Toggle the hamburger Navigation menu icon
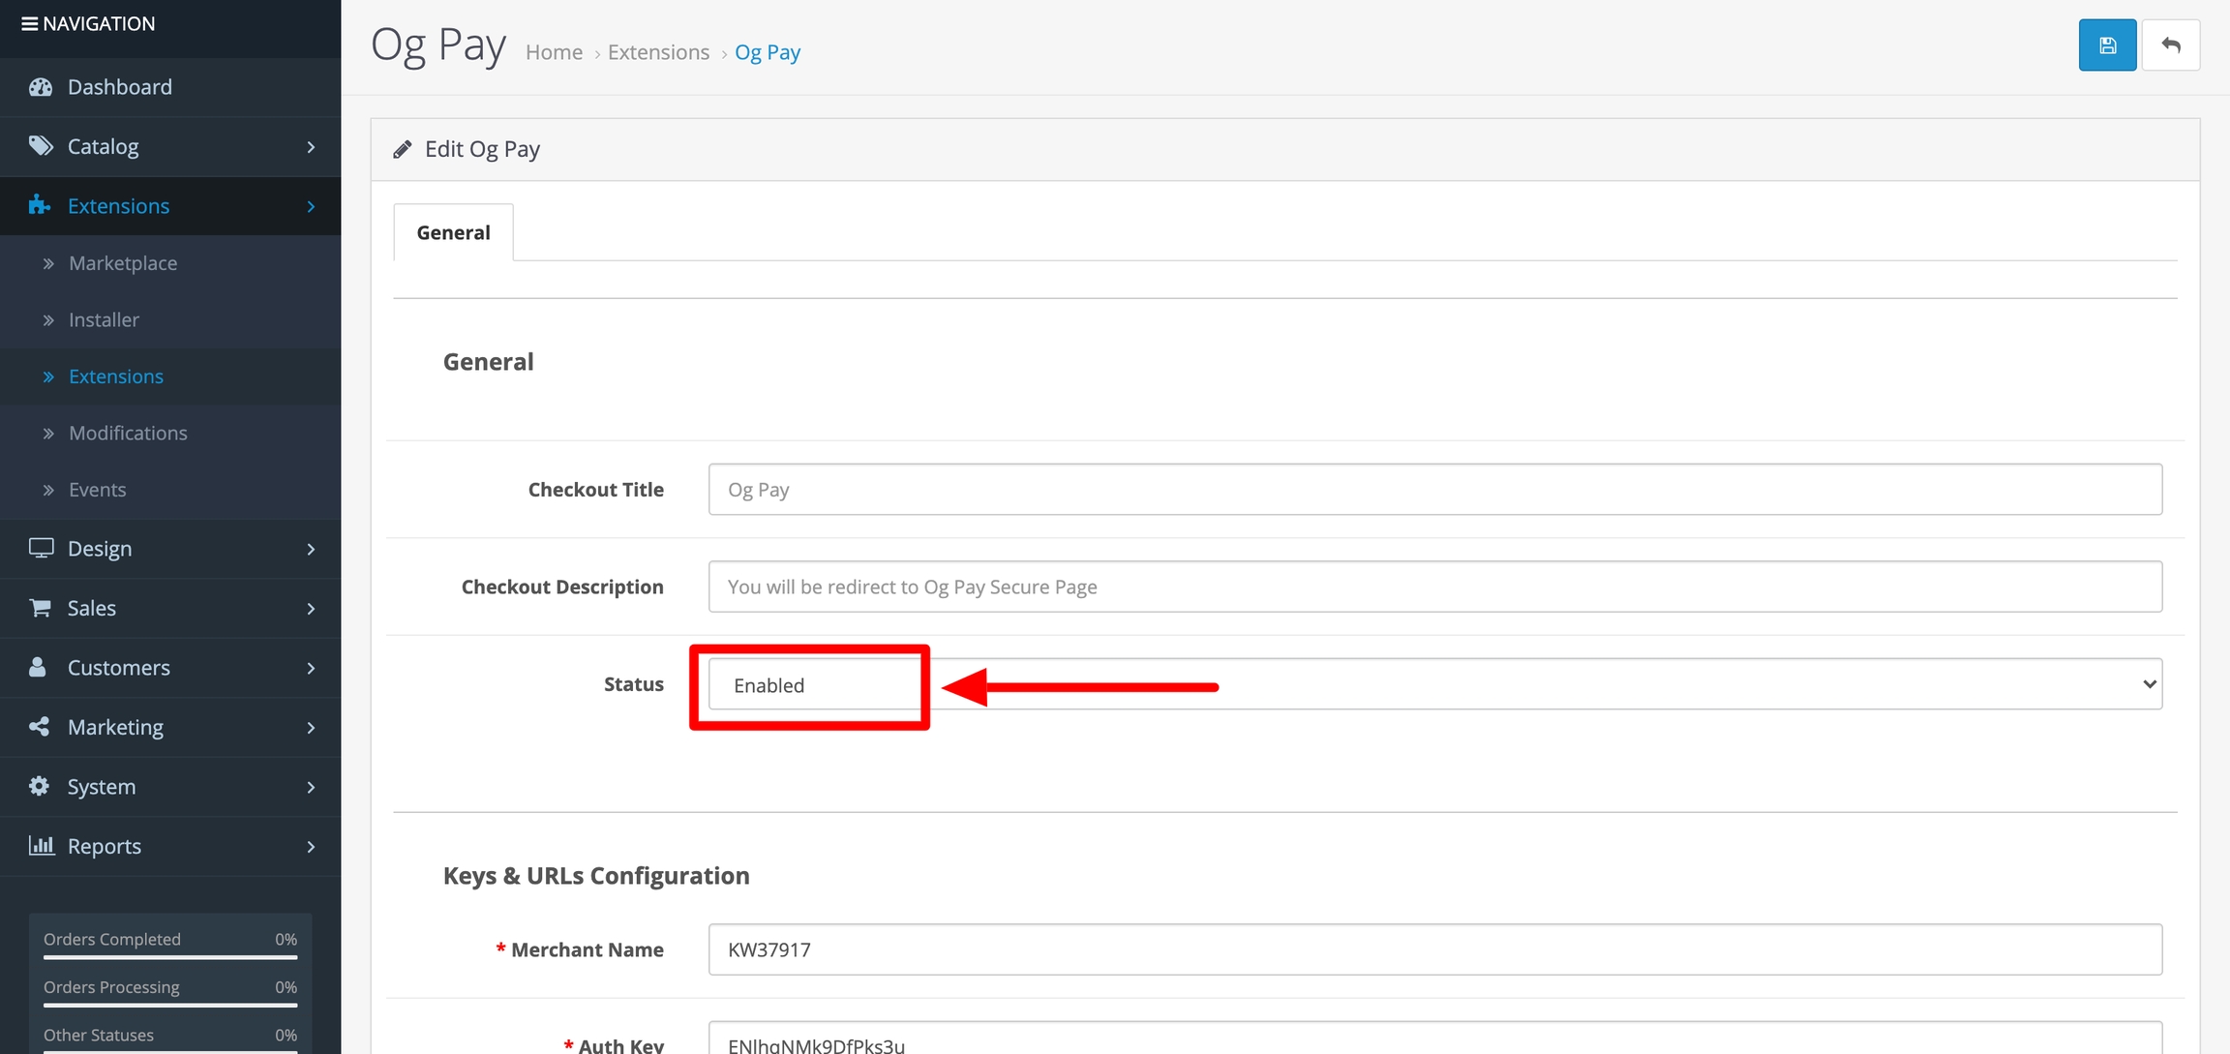 29,23
